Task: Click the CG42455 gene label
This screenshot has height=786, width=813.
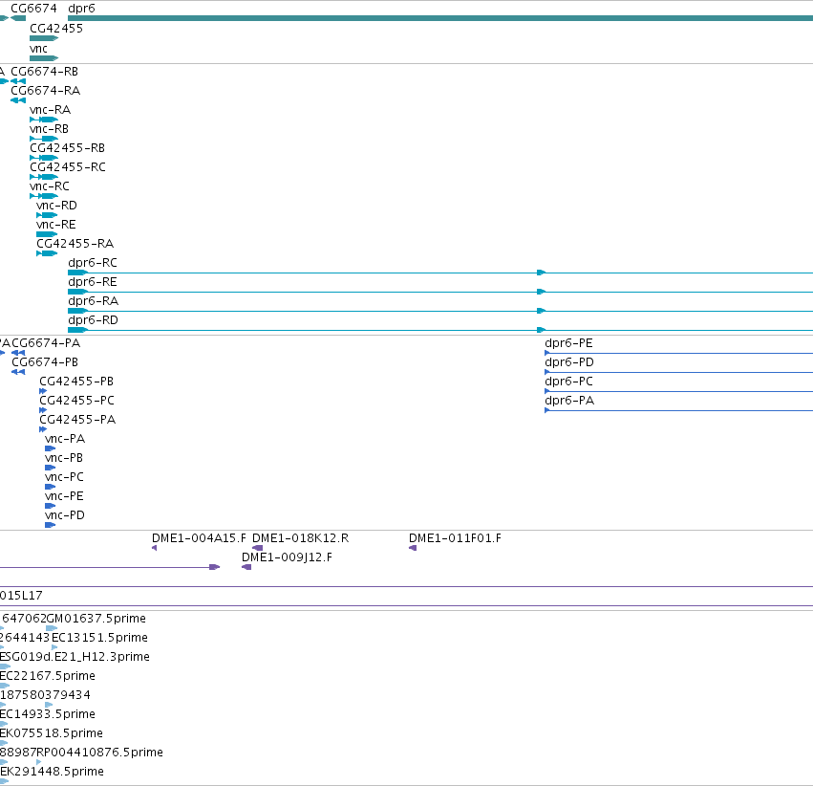Action: (56, 29)
